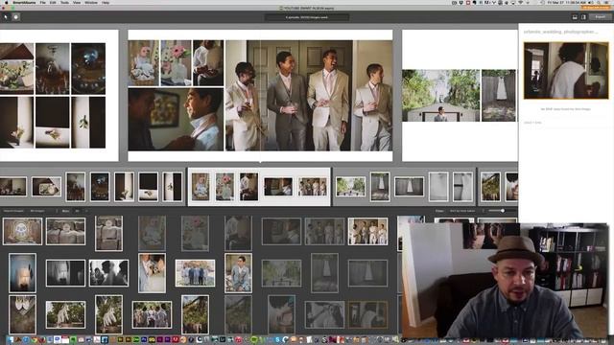Select the man adjusting cuff photo on spread

coord(208,63)
